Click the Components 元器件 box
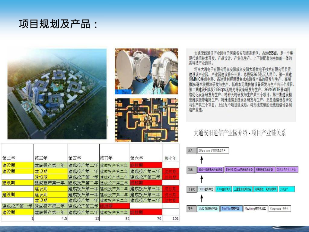This screenshot has height=232, width=309. (x=279, y=208)
